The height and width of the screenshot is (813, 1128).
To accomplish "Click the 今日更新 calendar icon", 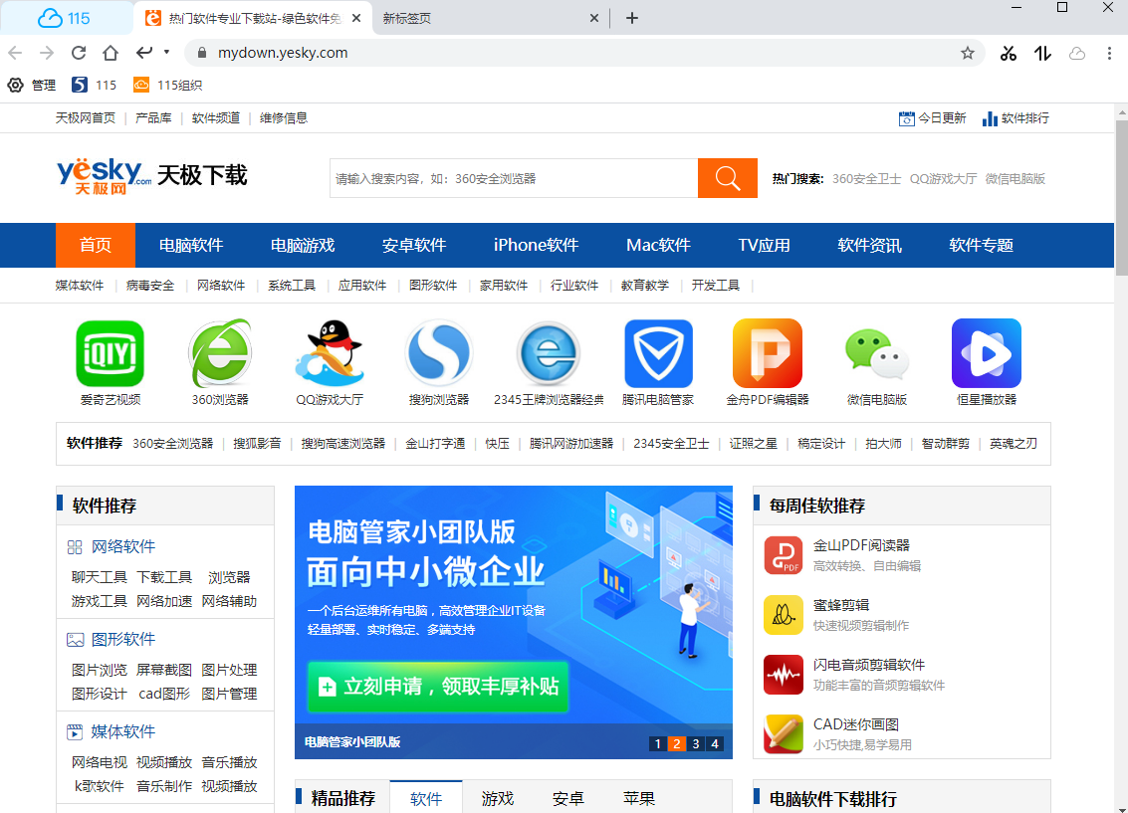I will (x=906, y=118).
